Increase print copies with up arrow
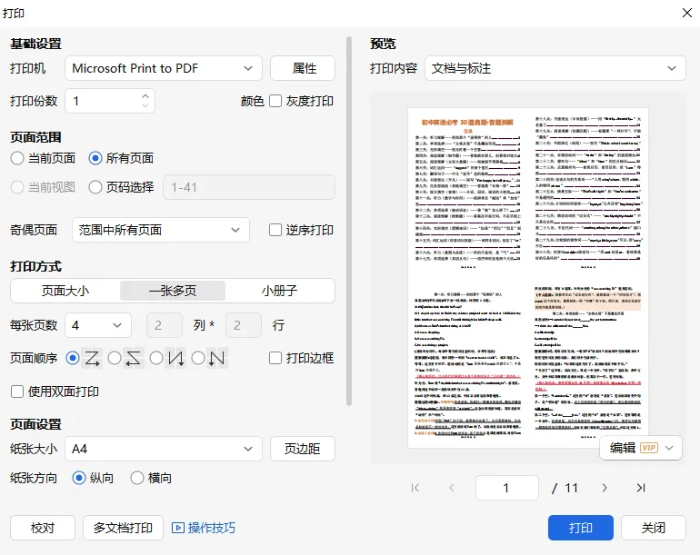Image resolution: width=700 pixels, height=555 pixels. pyautogui.click(x=145, y=96)
